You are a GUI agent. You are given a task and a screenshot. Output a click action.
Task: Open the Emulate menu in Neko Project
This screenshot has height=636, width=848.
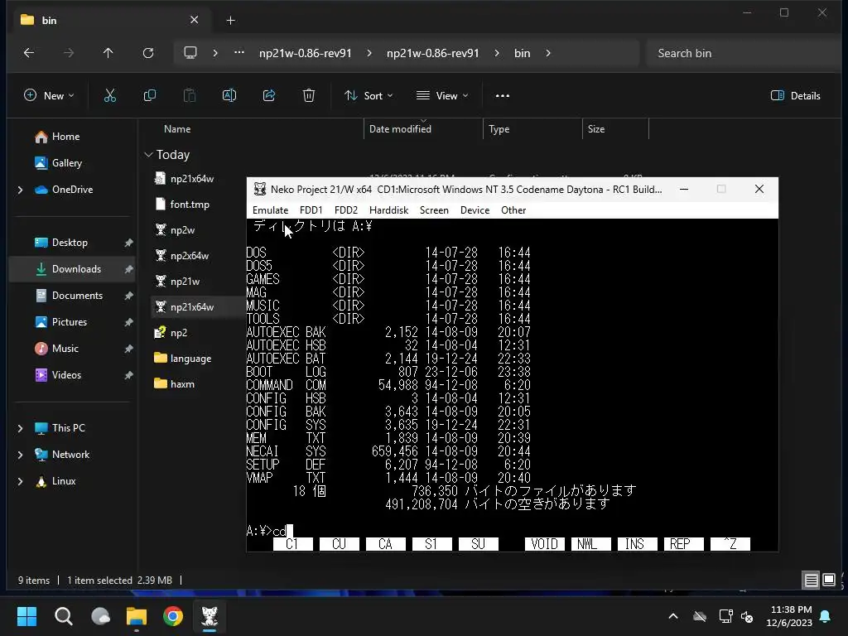click(271, 210)
